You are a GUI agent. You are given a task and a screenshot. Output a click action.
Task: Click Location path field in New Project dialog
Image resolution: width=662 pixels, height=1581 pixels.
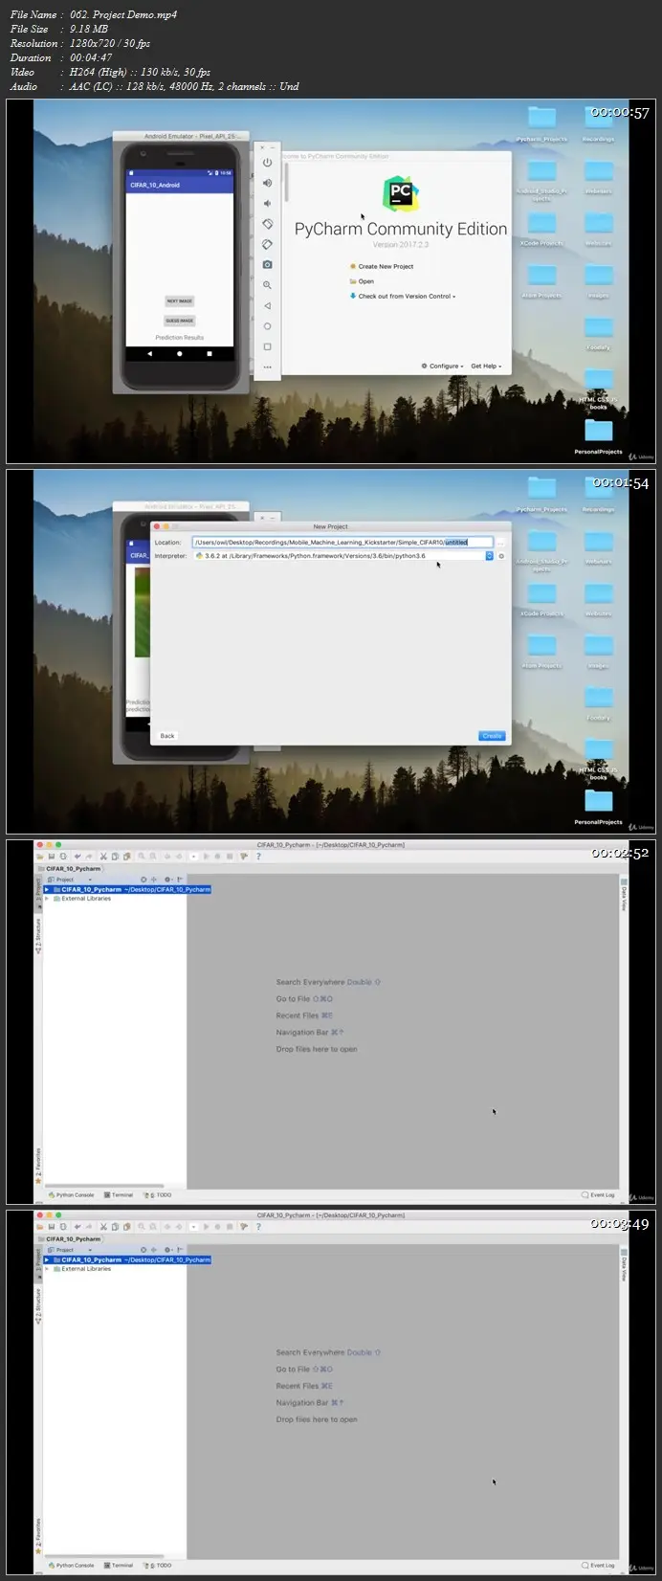342,542
